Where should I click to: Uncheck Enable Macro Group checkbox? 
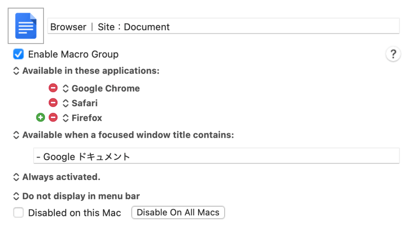tap(18, 54)
